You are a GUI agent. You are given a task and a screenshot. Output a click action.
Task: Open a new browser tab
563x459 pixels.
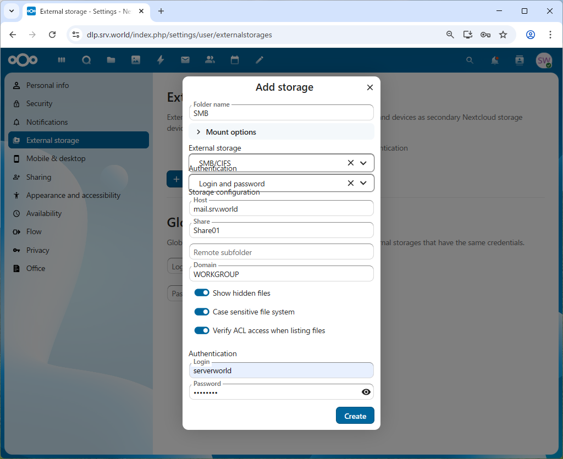click(x=161, y=11)
